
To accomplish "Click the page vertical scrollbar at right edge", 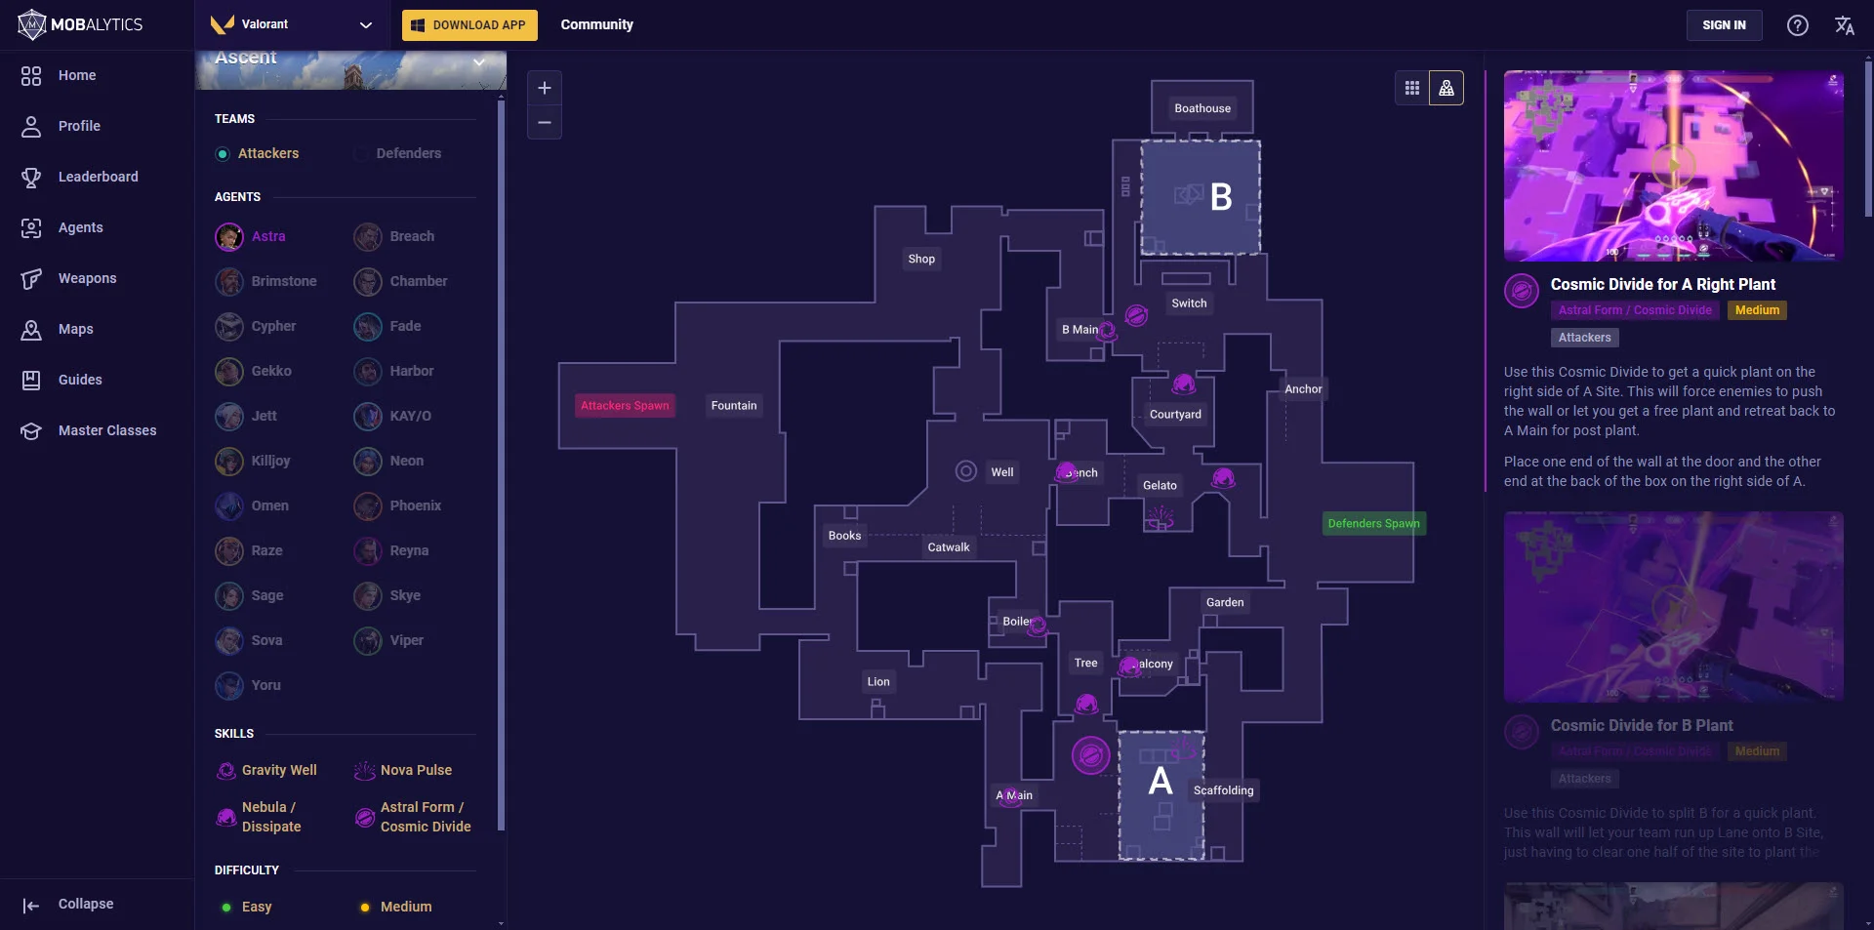I will click(x=1868, y=137).
